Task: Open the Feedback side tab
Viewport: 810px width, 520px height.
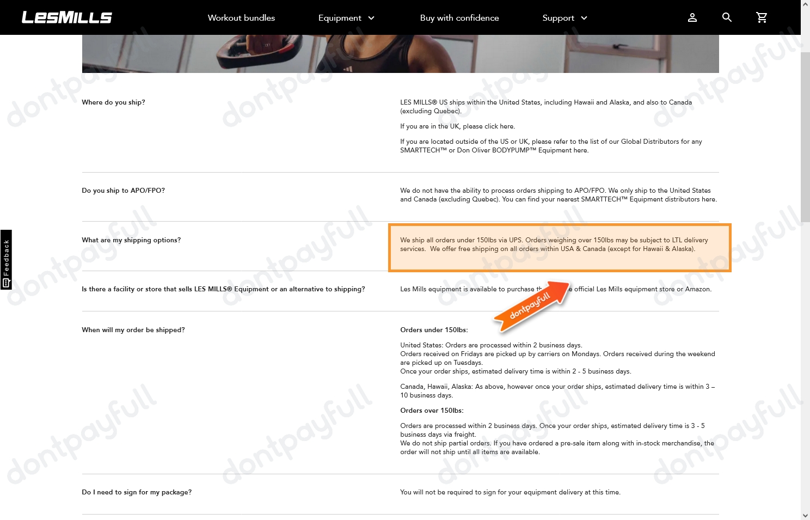Action: coord(6,260)
